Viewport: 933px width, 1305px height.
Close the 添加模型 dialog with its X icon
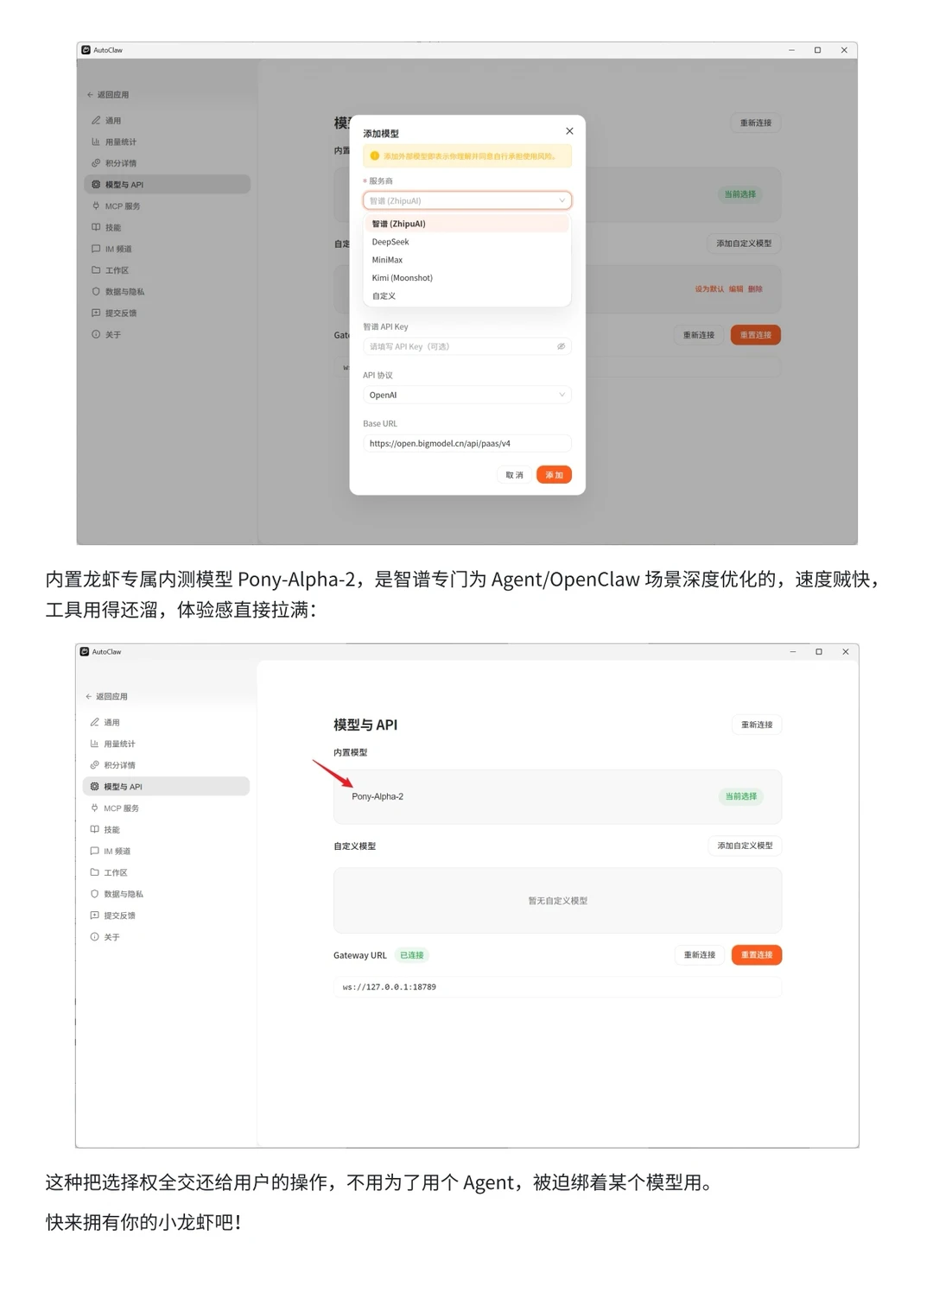coord(569,131)
